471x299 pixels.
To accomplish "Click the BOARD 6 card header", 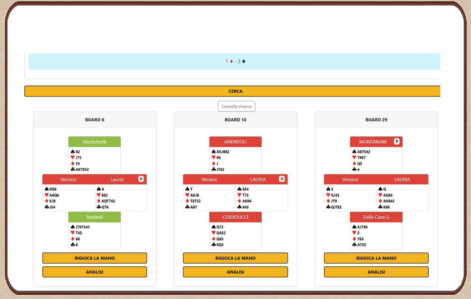I will click(x=95, y=120).
